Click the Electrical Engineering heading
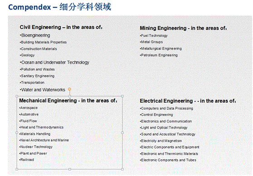The image size is (253, 176). pyautogui.click(x=188, y=101)
